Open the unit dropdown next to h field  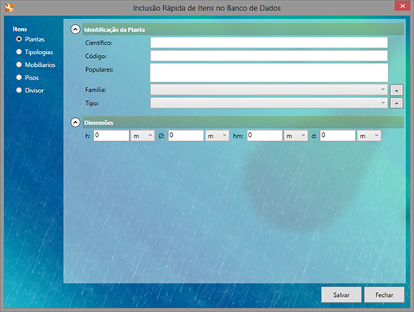pyautogui.click(x=143, y=135)
